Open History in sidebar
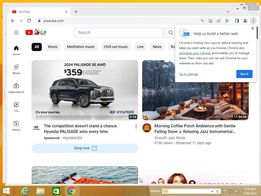Screen dimensions: 261x196 pos(16,126)
